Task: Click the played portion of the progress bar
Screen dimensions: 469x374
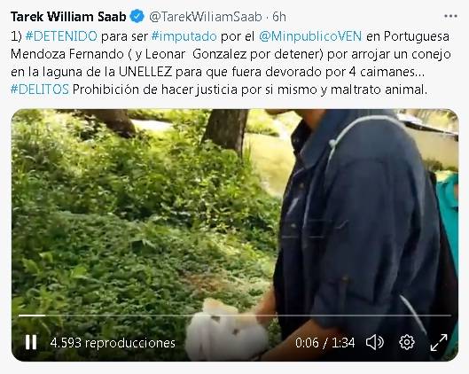Action: click(32, 316)
